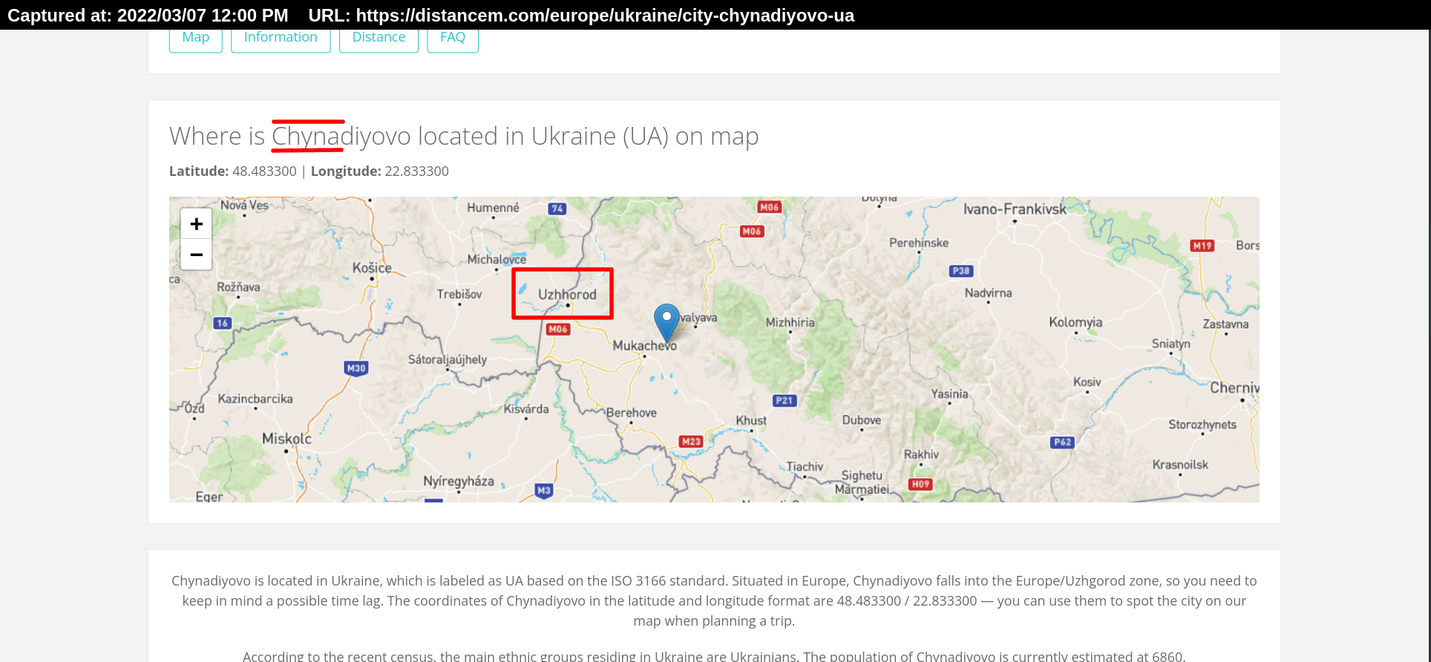Click the Longitude value 22.833300
Screen dimensions: 1431x662
(x=416, y=171)
